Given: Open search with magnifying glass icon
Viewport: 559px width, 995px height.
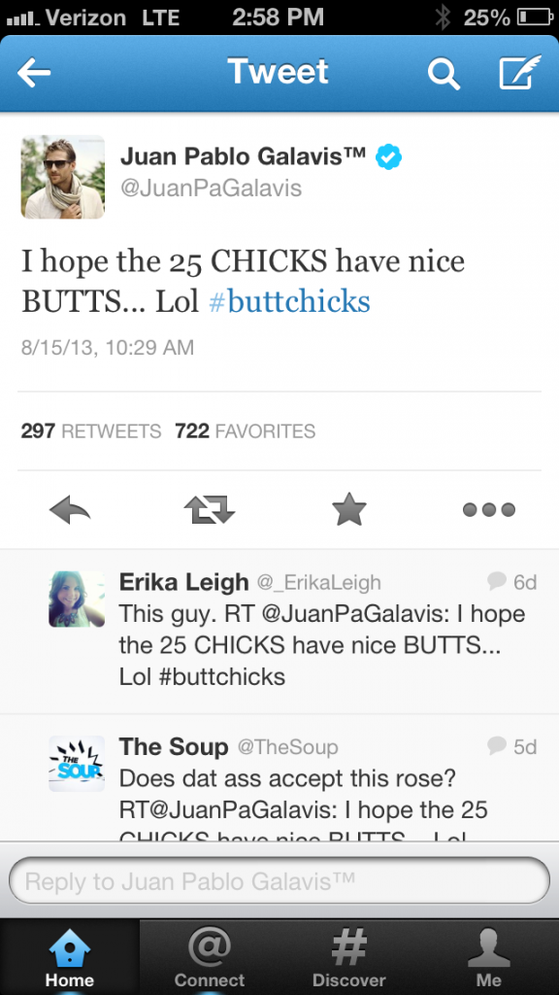Looking at the screenshot, I should coord(443,74).
